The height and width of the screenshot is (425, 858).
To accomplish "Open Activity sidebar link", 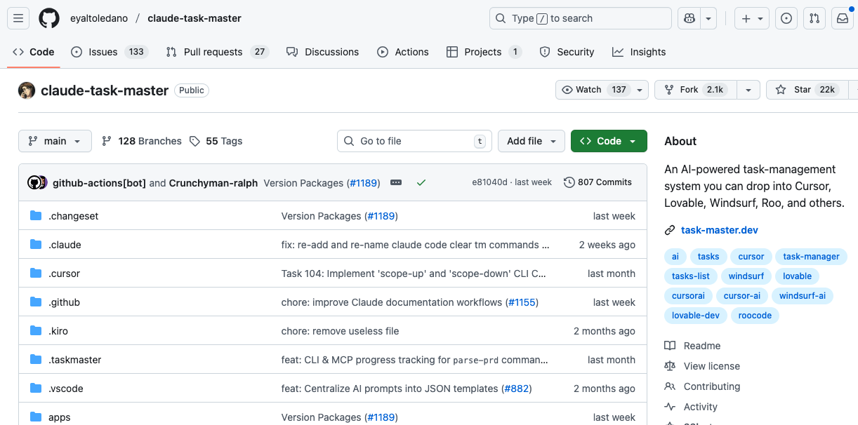I will [691, 407].
